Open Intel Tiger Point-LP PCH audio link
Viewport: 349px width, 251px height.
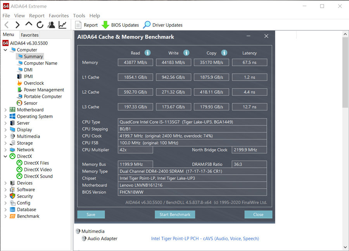click(205, 239)
